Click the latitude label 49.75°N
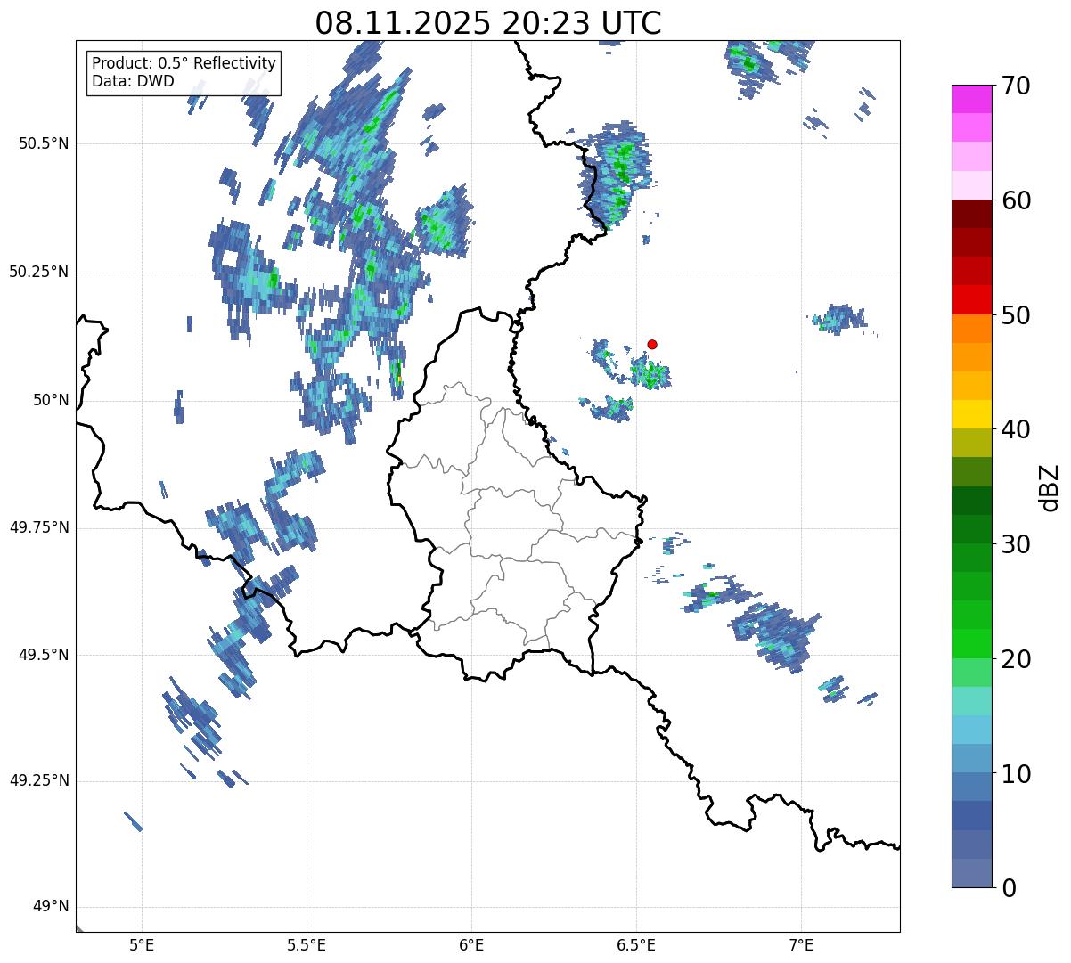Viewport: 1071px width, 963px height. (x=39, y=527)
